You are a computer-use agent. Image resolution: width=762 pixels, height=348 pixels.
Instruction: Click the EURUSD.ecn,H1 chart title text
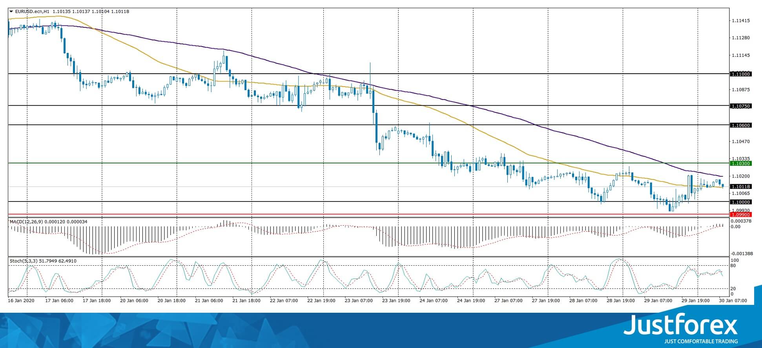point(32,12)
